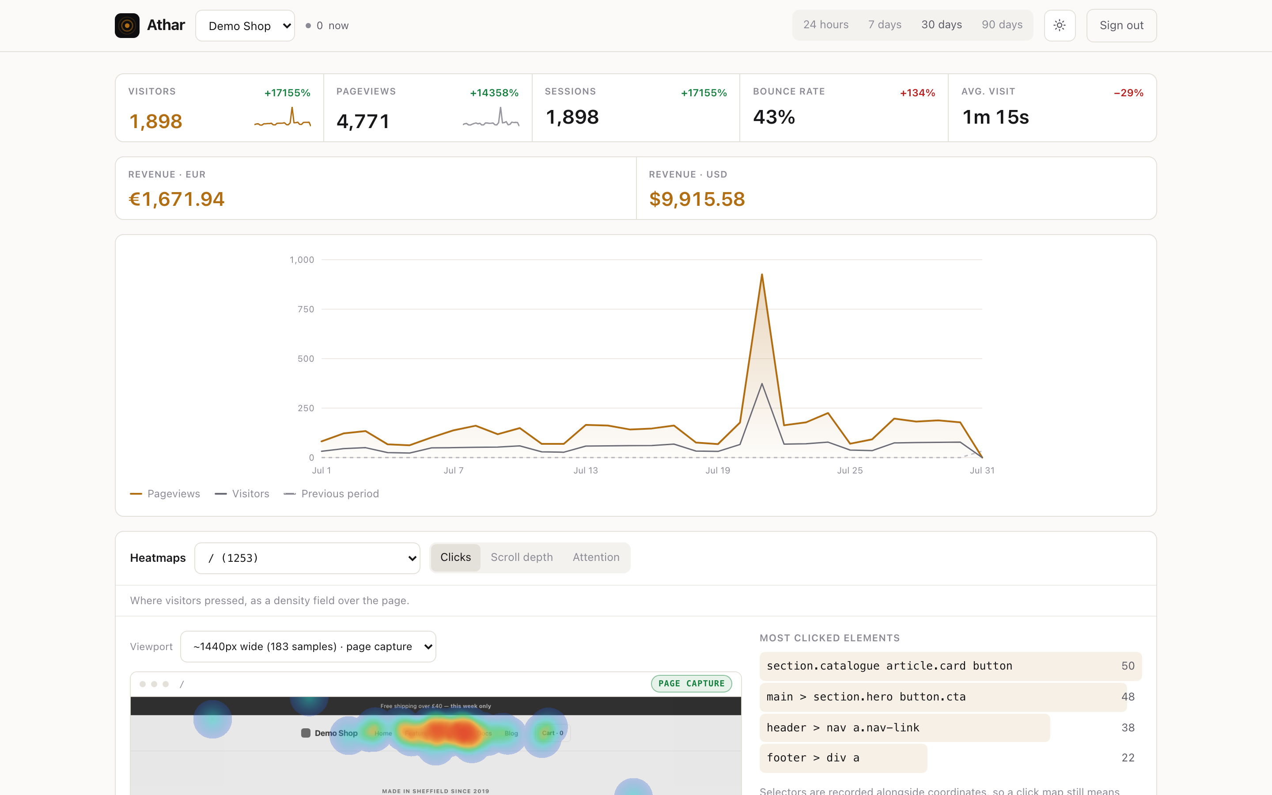Switch heatmap to Attention mode
Image resolution: width=1272 pixels, height=795 pixels.
595,557
